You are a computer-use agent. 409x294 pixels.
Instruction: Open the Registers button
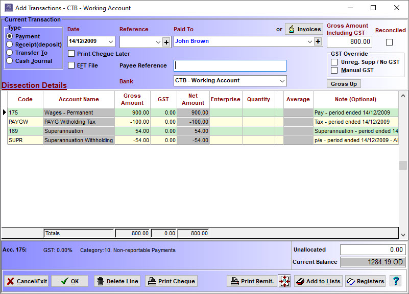point(365,281)
